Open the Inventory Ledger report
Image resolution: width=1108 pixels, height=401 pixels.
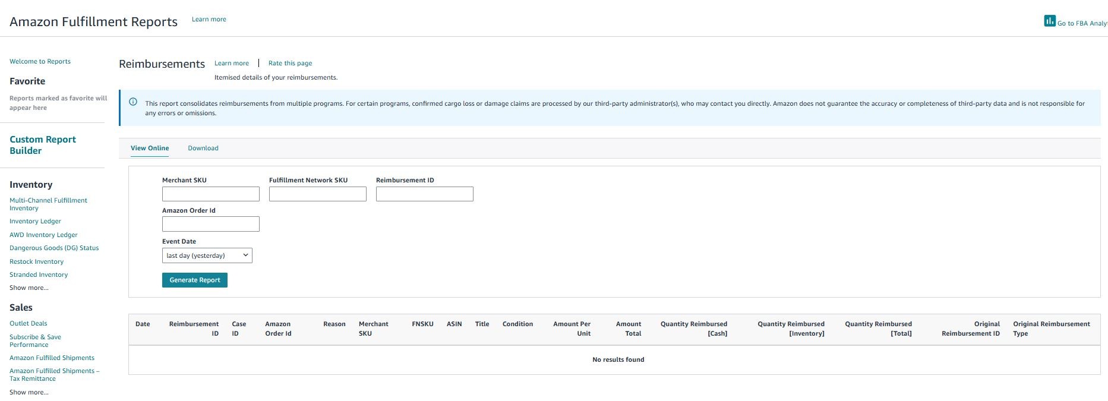(x=35, y=221)
